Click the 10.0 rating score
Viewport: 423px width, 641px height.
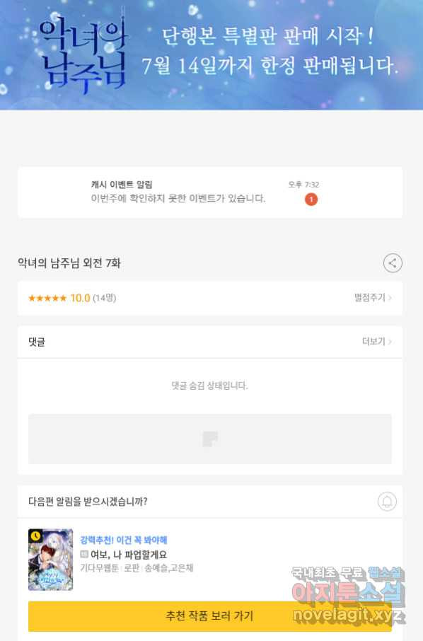[x=80, y=298]
